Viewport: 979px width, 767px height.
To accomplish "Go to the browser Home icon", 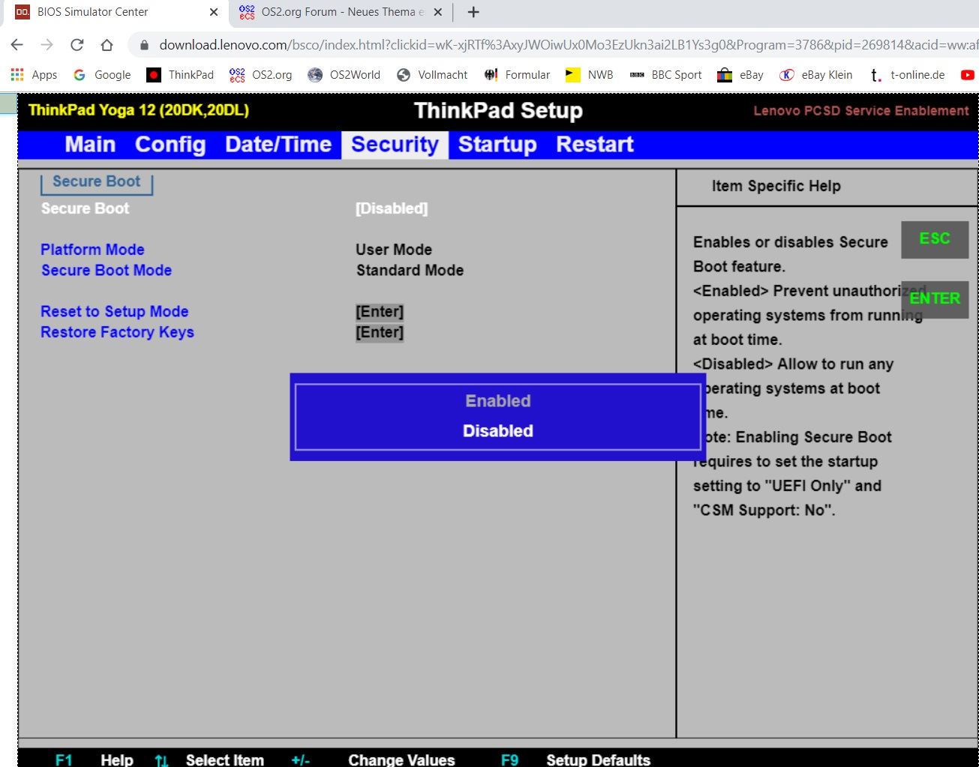I will pos(107,45).
